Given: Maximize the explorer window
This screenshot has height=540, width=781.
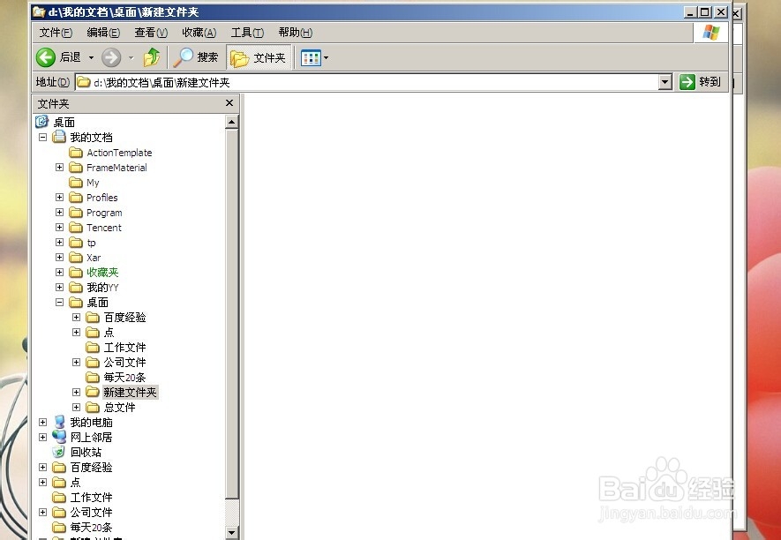Looking at the screenshot, I should coord(705,12).
